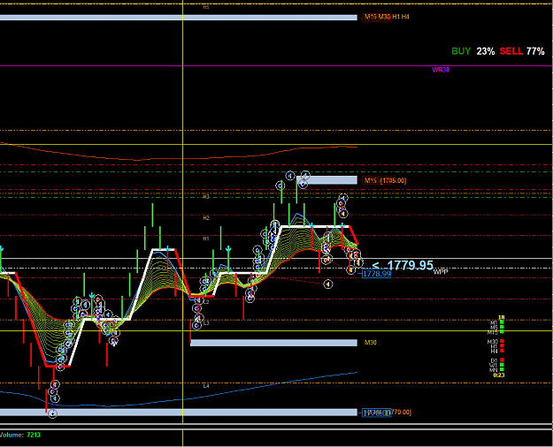Select the top M15 M30 H1 H4 zone label
The width and height of the screenshot is (553, 447).
tap(387, 17)
